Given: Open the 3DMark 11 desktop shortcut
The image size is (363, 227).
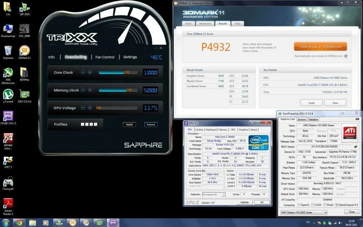Looking at the screenshot, I should coord(24,52).
